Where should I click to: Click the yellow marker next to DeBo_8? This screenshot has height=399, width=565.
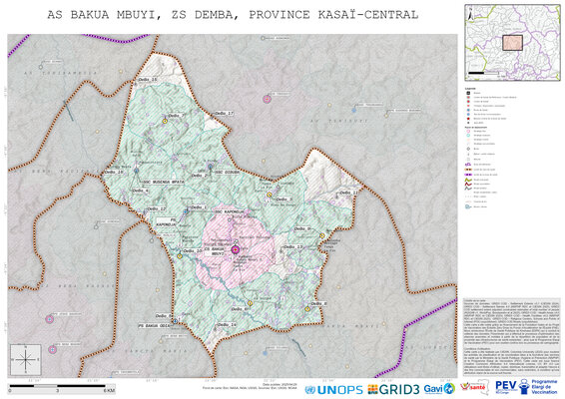(x=307, y=309)
